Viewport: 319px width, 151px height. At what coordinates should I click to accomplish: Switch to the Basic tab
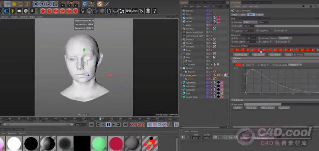click(x=235, y=15)
